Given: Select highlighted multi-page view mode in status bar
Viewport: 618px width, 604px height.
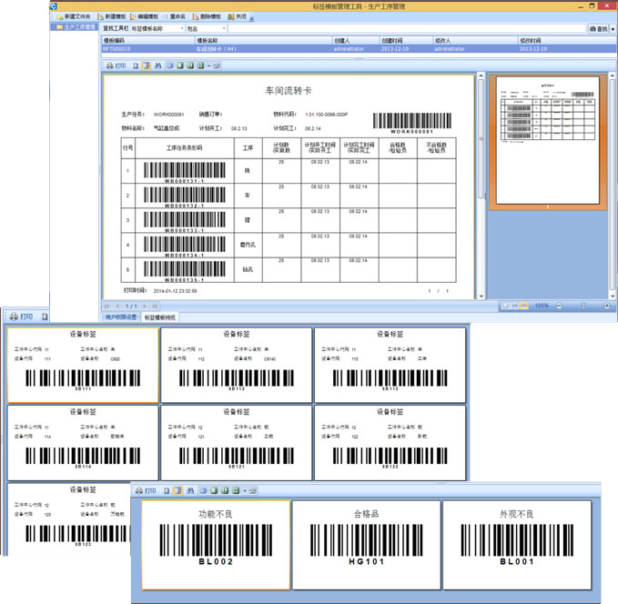Looking at the screenshot, I should coord(524,306).
